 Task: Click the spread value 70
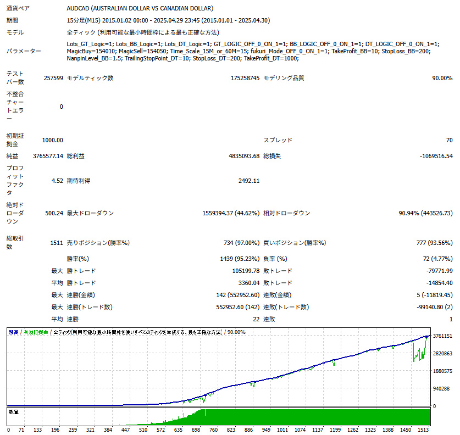[x=449, y=140]
